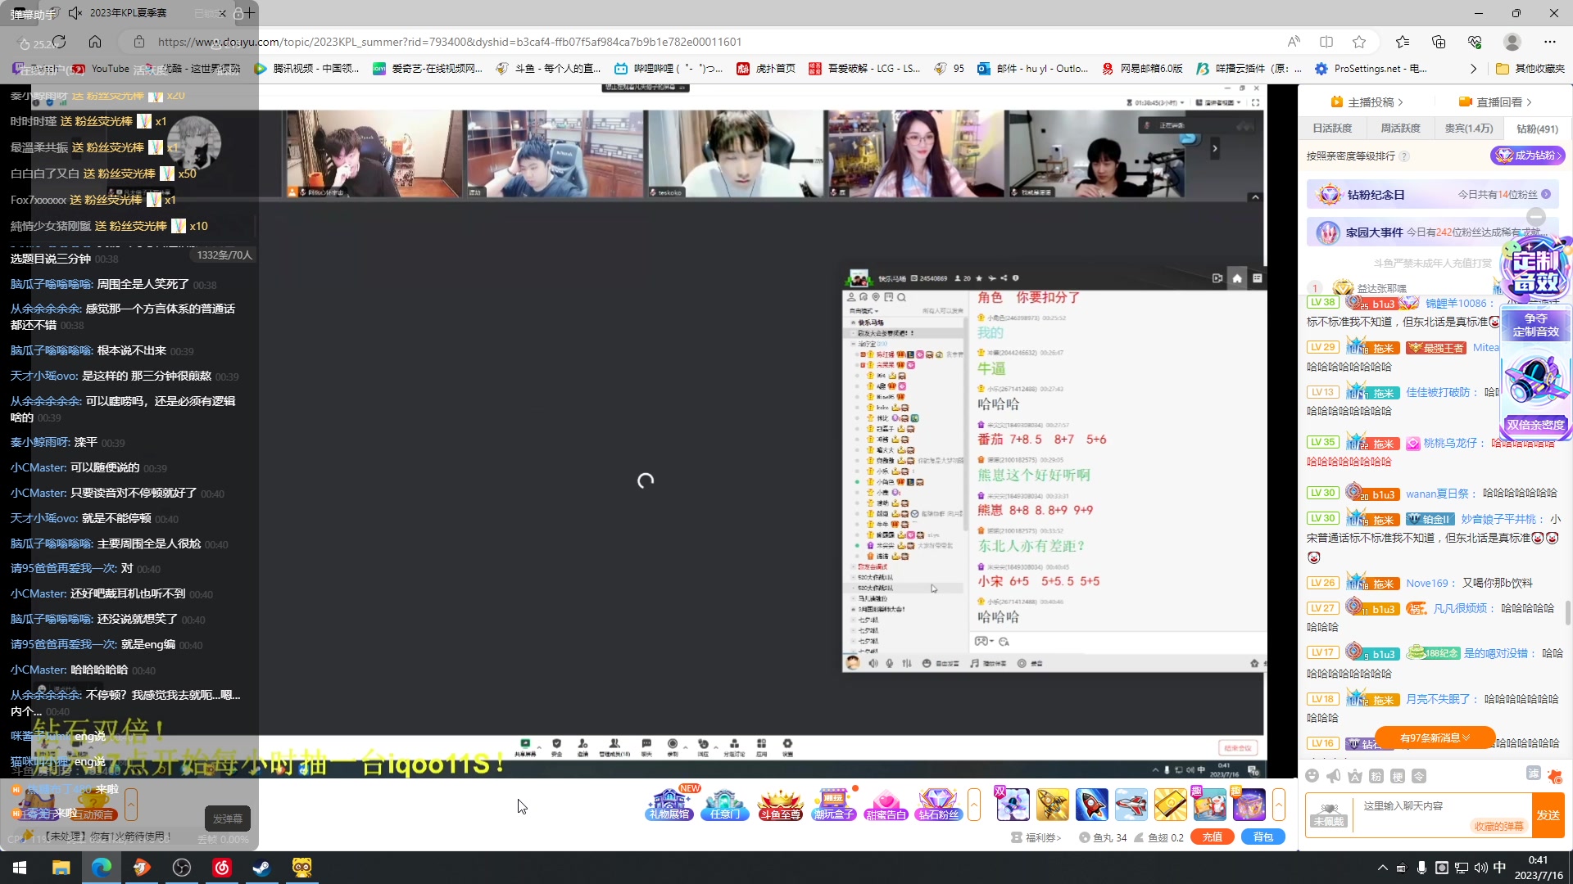Open 收藏的弹幕 saved messages
Screen dimensions: 1573x884
pos(1498,826)
